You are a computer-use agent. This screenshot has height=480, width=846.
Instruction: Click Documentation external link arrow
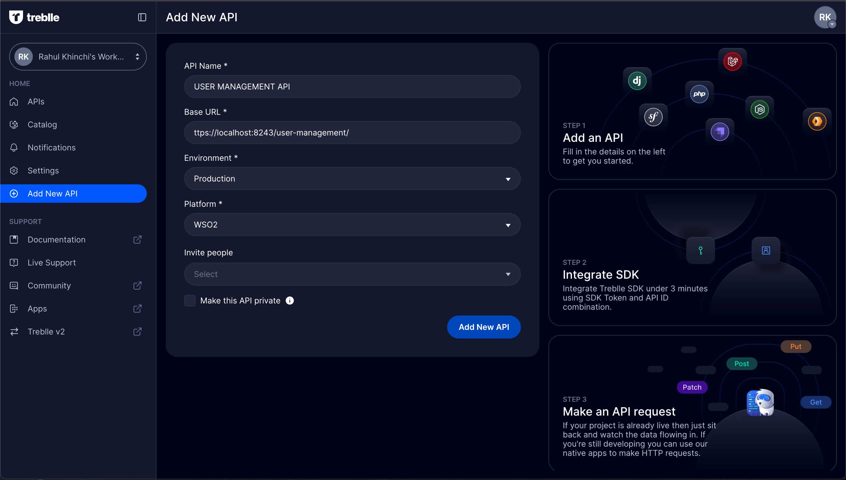(138, 240)
